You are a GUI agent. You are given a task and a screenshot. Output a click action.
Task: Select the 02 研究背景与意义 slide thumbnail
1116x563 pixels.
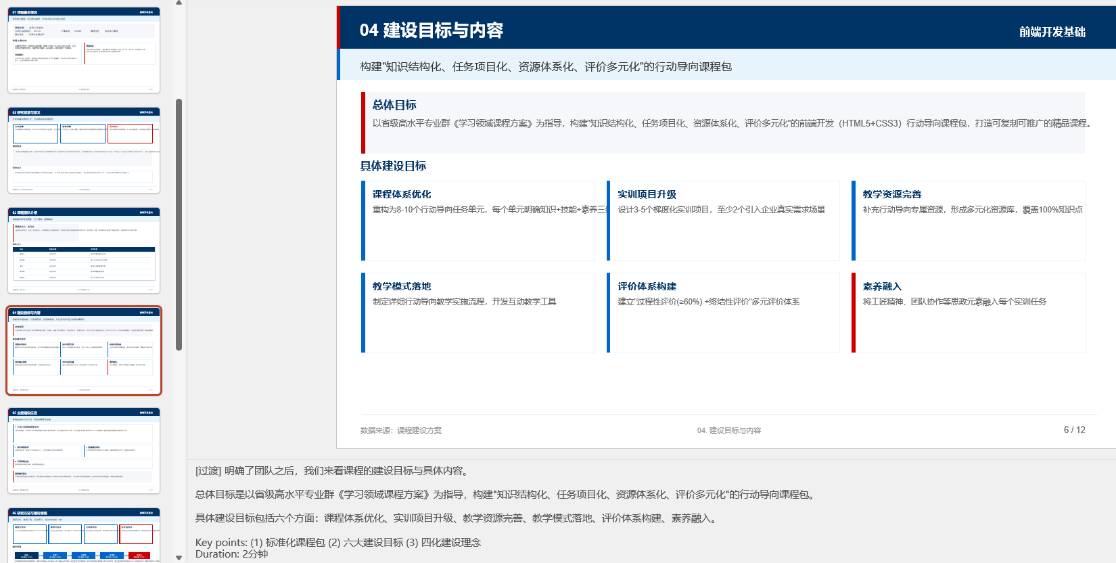click(x=84, y=150)
